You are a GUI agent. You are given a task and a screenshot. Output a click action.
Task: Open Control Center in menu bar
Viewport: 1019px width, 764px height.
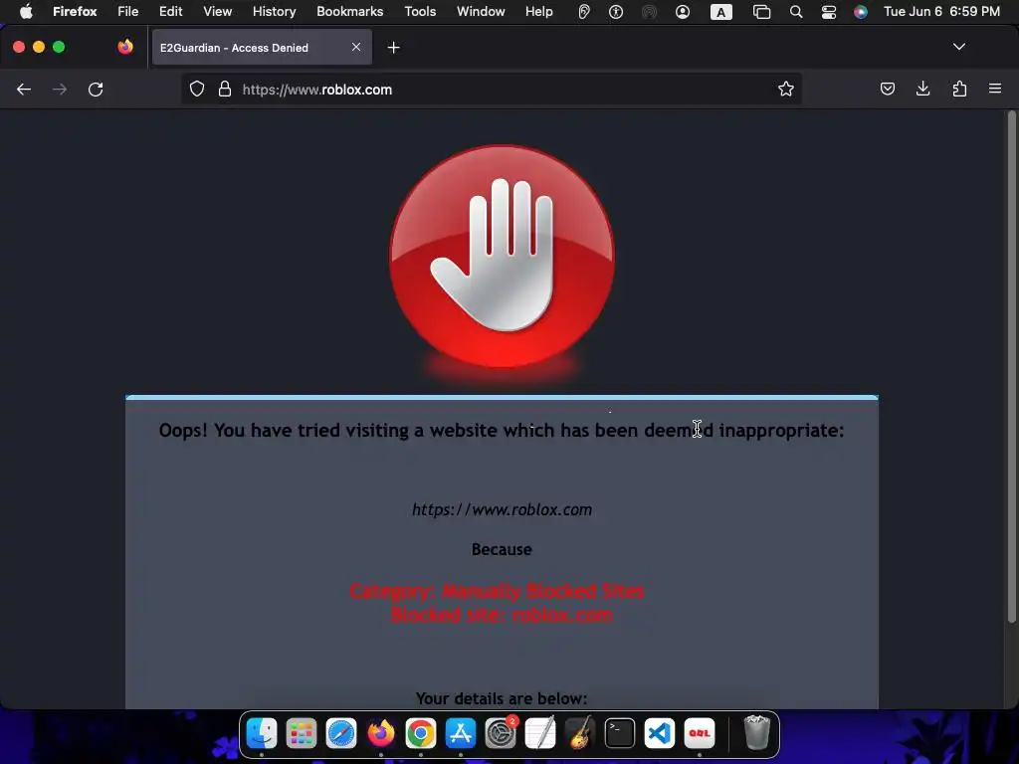[829, 12]
